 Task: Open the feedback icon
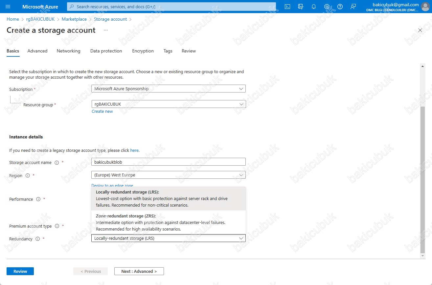tap(353, 7)
